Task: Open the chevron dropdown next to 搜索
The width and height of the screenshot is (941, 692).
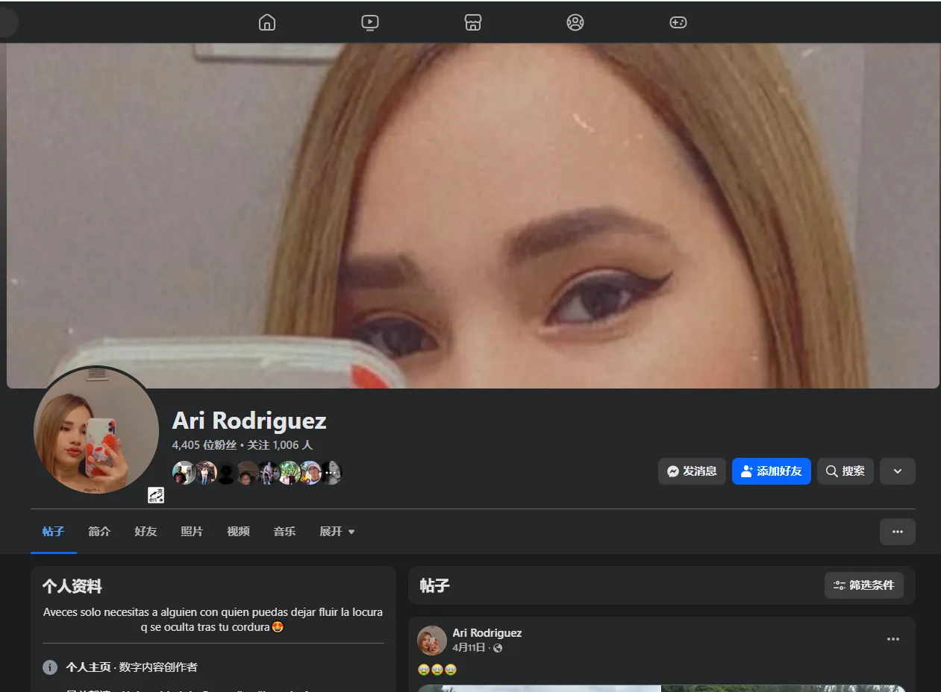Action: click(897, 471)
